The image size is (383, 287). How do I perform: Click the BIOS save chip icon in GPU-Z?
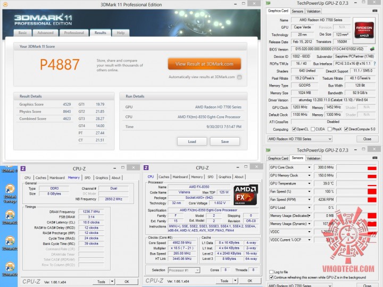372,49
